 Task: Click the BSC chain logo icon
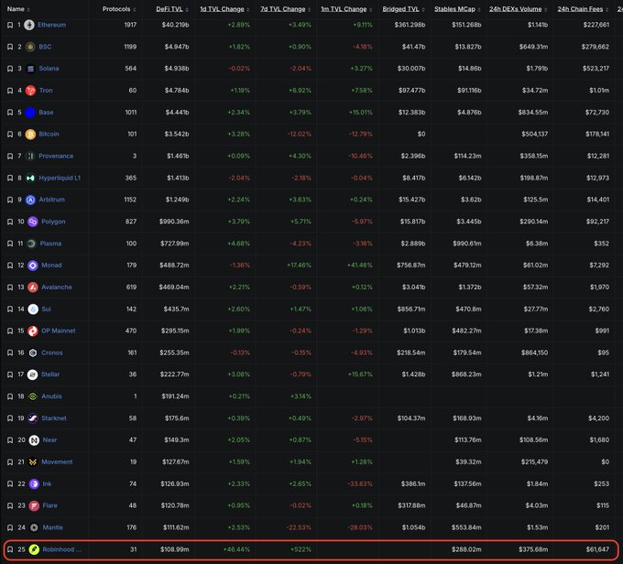click(30, 47)
